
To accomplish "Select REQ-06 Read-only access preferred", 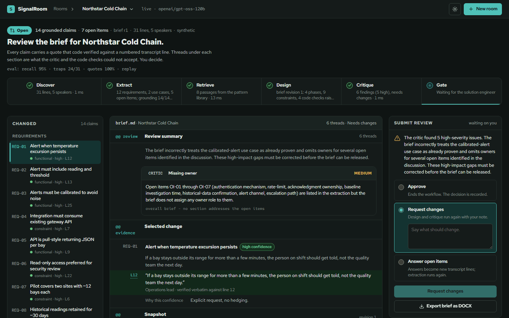I will coord(55,269).
